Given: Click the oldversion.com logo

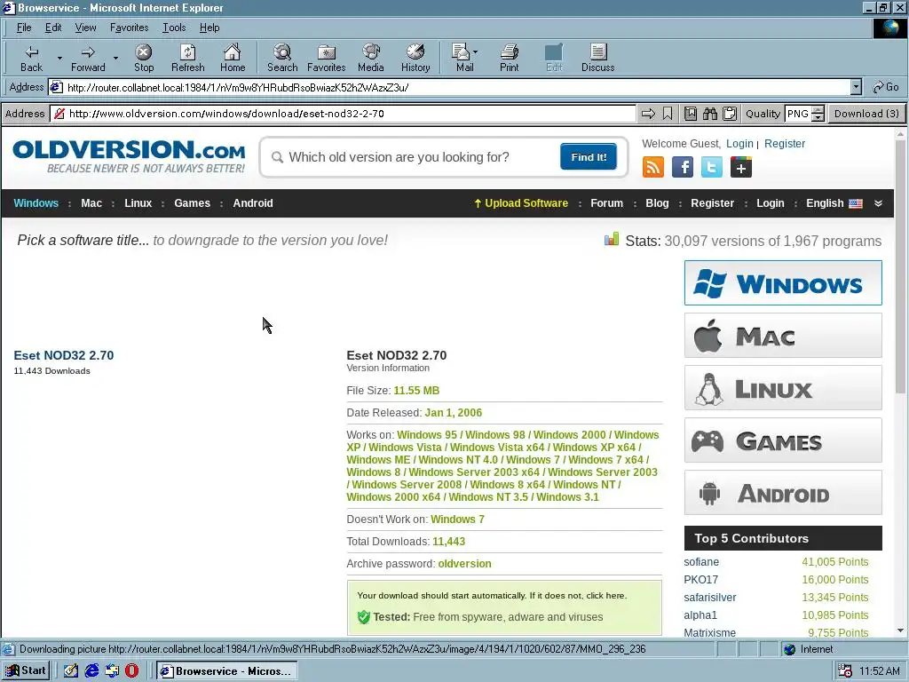Looking at the screenshot, I should tap(129, 156).
